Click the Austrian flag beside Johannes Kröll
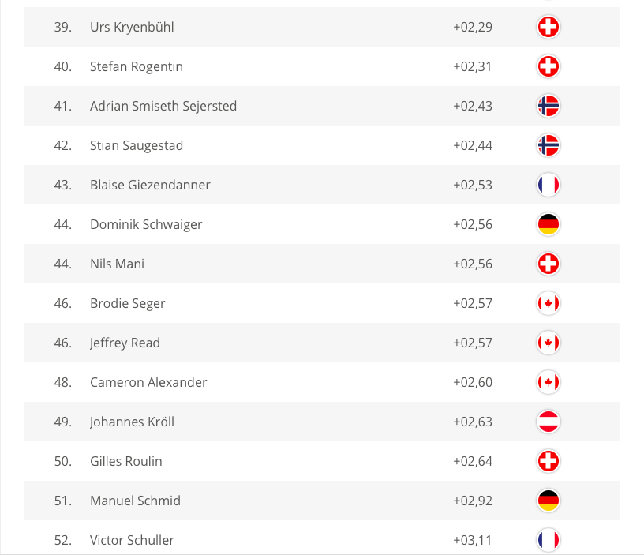The width and height of the screenshot is (644, 555). tap(548, 422)
